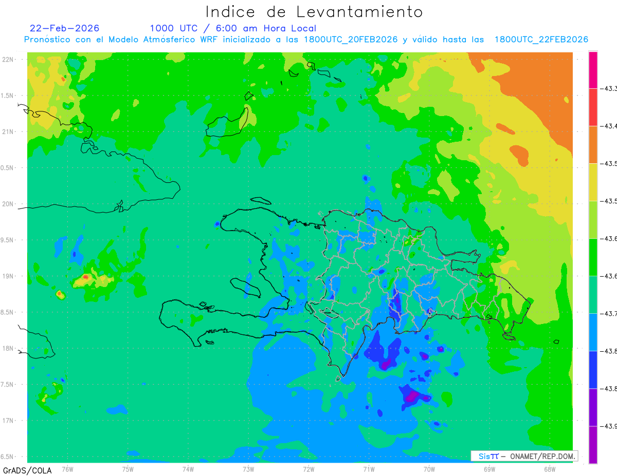Click the legend value '-43.9'
The image size is (617, 476).
point(610,426)
